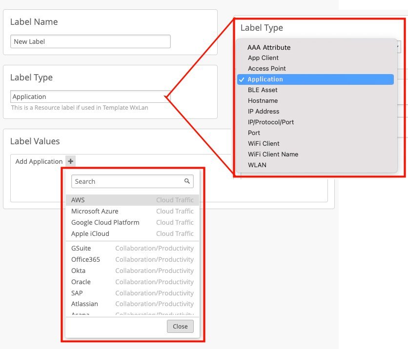This screenshot has height=349, width=408.
Task: Select the checked Application option
Action: click(265, 79)
